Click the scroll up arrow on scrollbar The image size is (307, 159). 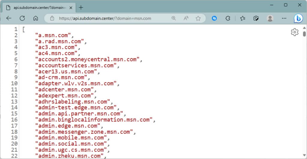coord(304,28)
